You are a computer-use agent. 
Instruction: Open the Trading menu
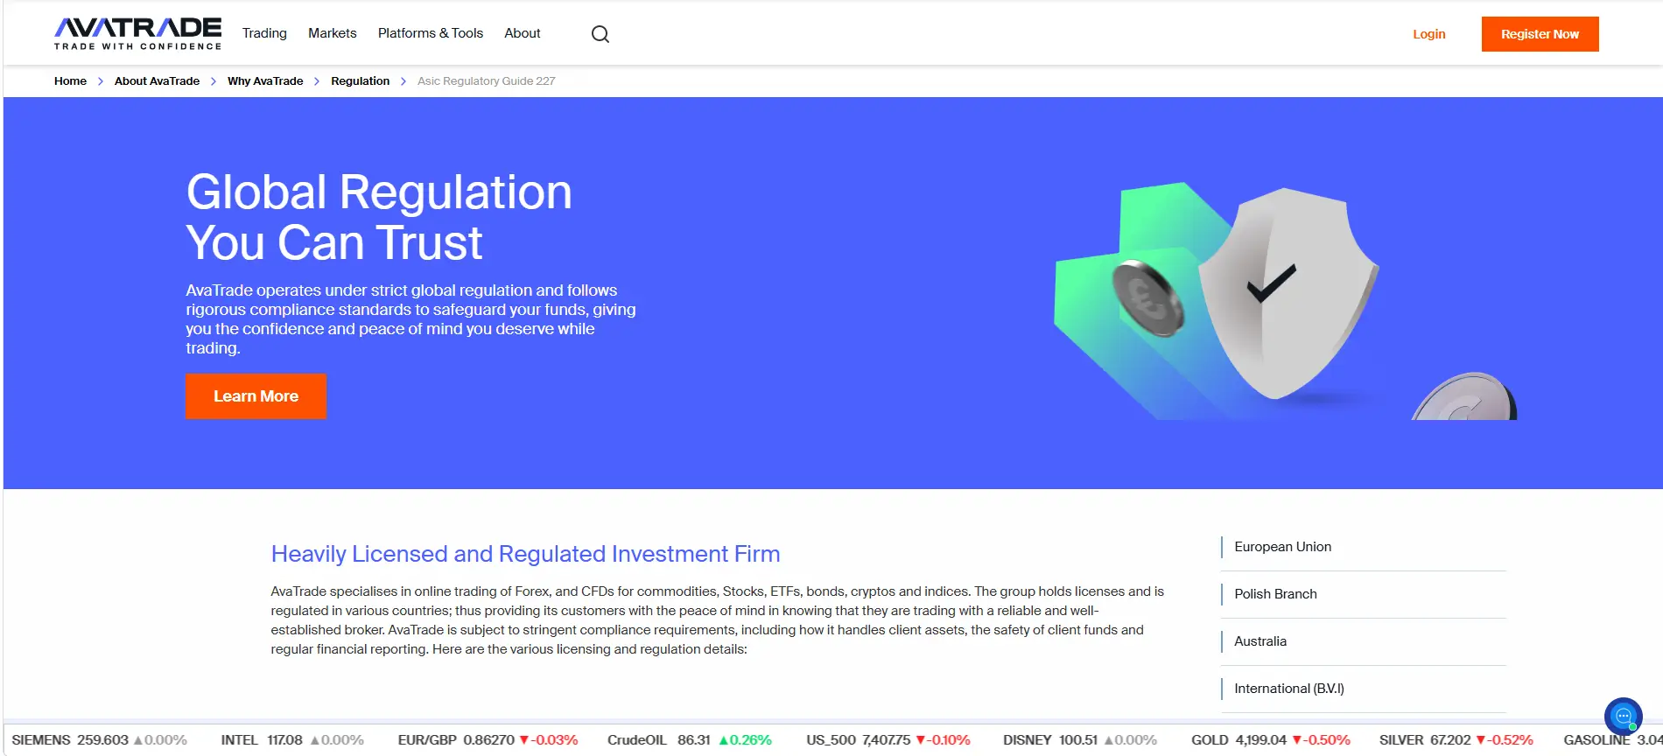click(264, 33)
